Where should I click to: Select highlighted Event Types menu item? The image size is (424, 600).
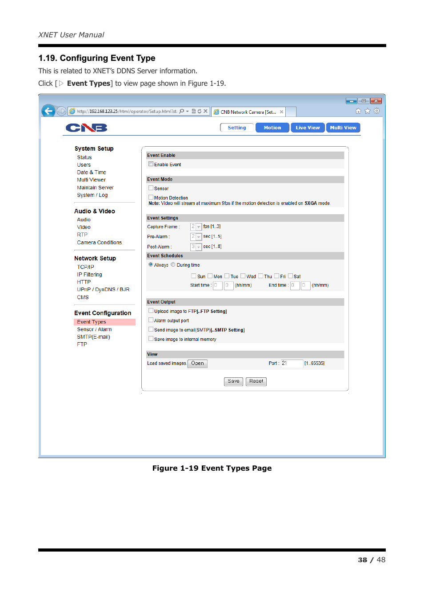[x=104, y=322]
